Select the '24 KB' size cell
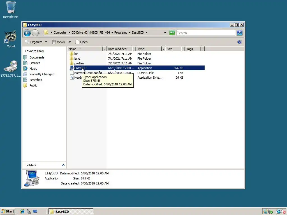This screenshot has height=215, width=287. 179,78
